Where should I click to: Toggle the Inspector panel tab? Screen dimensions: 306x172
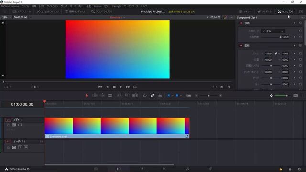(285, 11)
